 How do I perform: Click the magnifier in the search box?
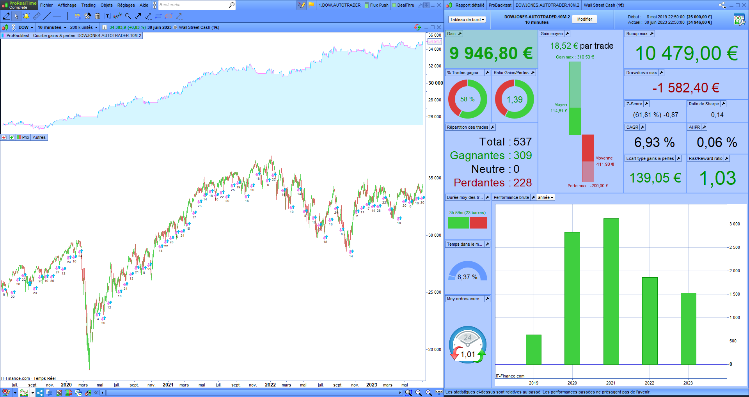[x=231, y=5]
